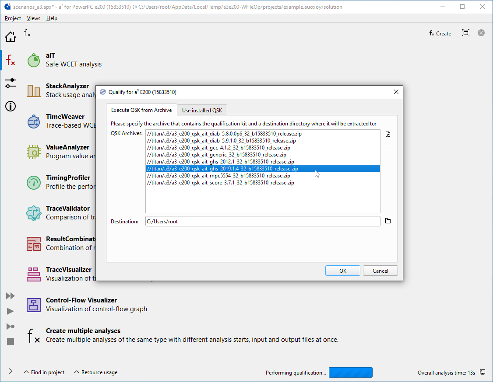Select the ghs-2019.1.4 archive entry
Viewport: 493px width, 382px height.
pos(263,169)
